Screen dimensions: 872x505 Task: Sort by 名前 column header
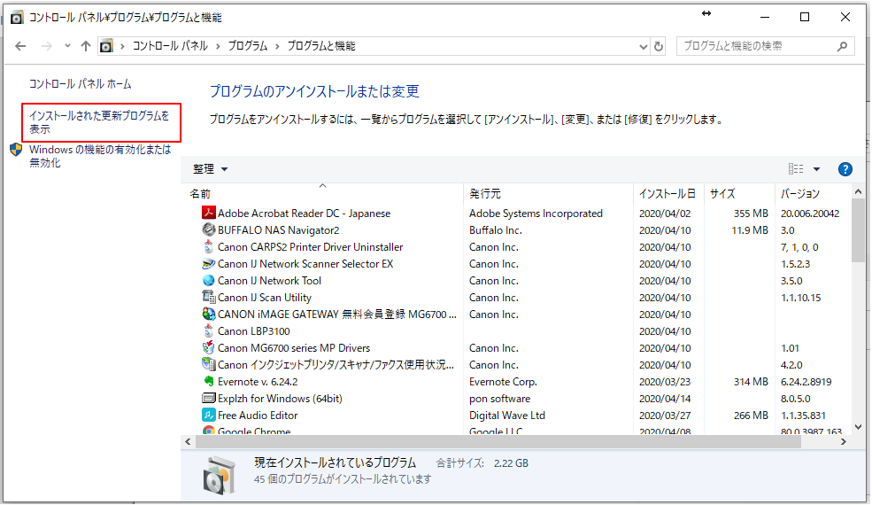click(x=322, y=193)
